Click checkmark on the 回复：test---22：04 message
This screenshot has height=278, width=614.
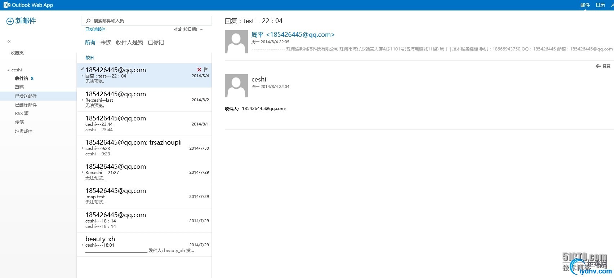click(x=82, y=69)
